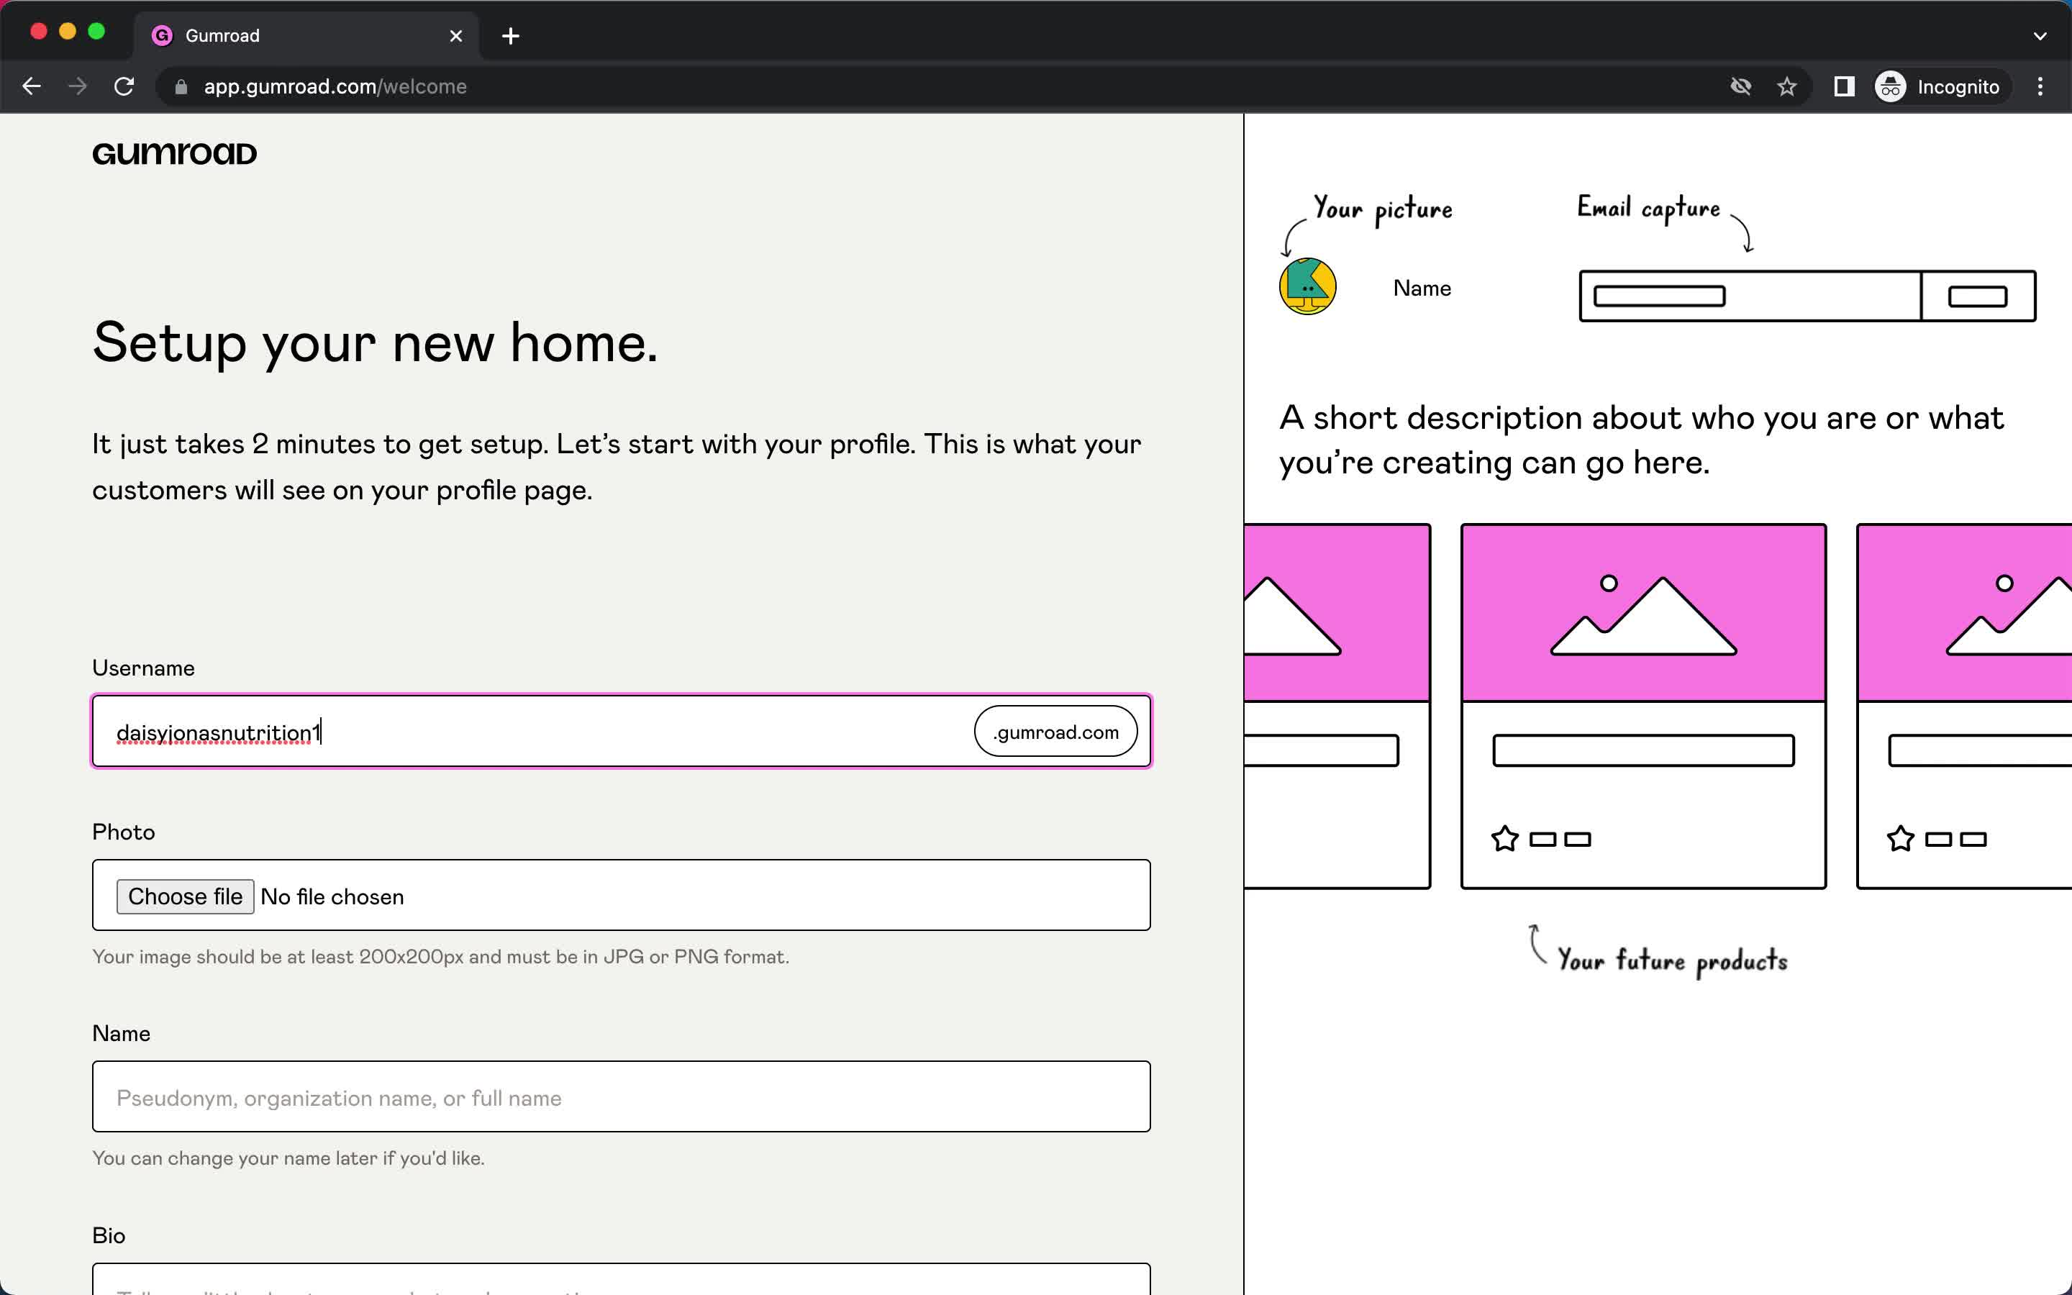Close the Gumroad tab
Screen dimensions: 2072x1295
456,36
